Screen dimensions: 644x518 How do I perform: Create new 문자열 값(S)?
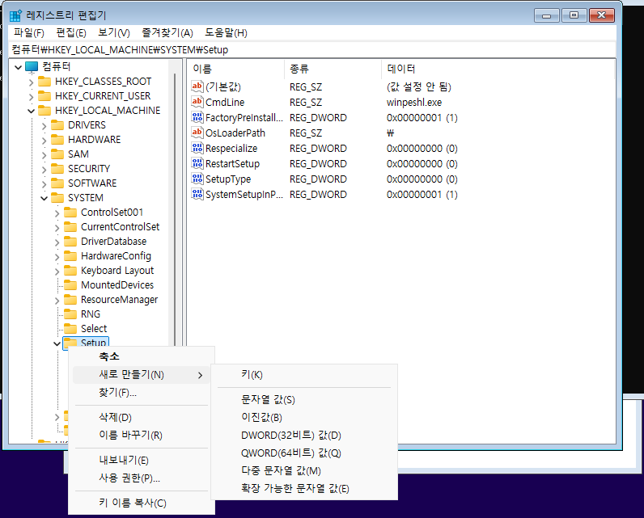(304, 399)
